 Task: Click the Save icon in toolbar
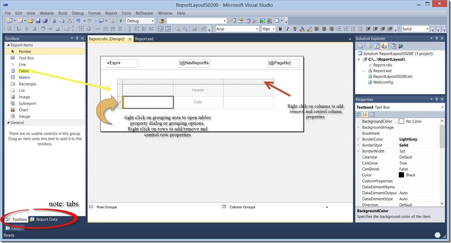[x=38, y=21]
